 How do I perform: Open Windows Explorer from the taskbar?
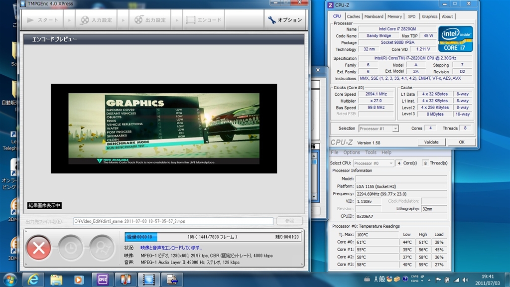pos(56,280)
